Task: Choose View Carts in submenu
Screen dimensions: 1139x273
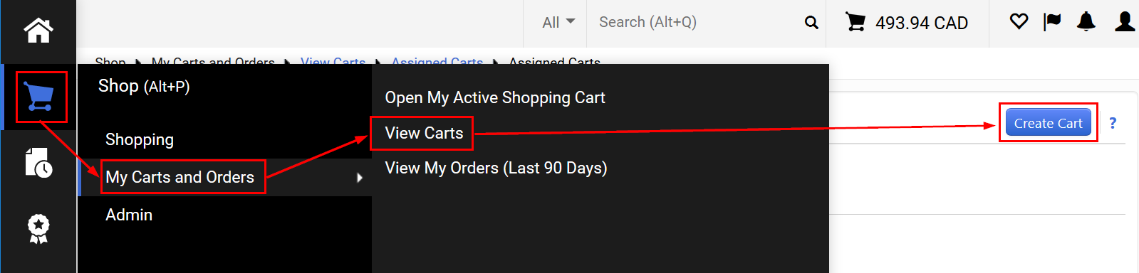Action: (x=424, y=133)
